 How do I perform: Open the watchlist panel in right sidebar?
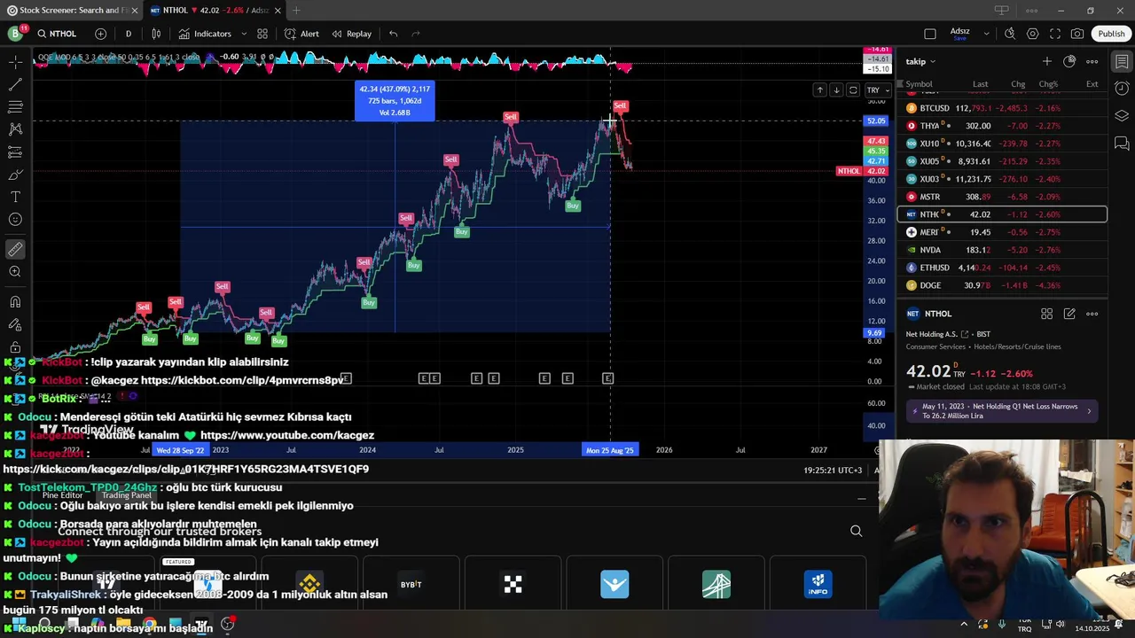(x=1122, y=62)
